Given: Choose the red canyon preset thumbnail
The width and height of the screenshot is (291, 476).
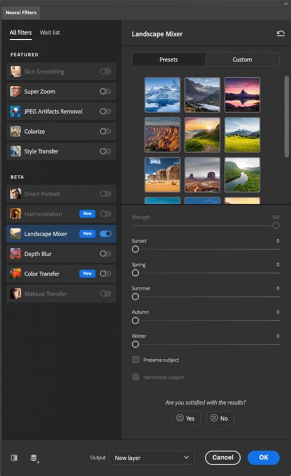Looking at the screenshot, I should pos(163,135).
